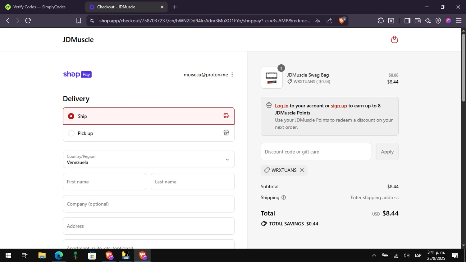The image size is (466, 262).
Task: Click the JDMuscle Swag Bag product thumbnail
Action: (x=272, y=78)
